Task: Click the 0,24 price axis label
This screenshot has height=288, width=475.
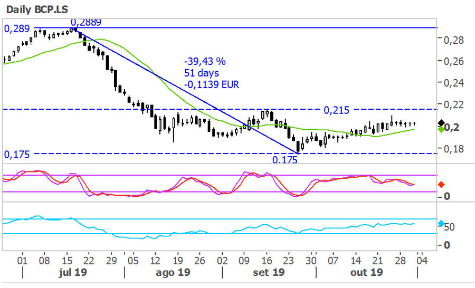Action: pos(454,83)
